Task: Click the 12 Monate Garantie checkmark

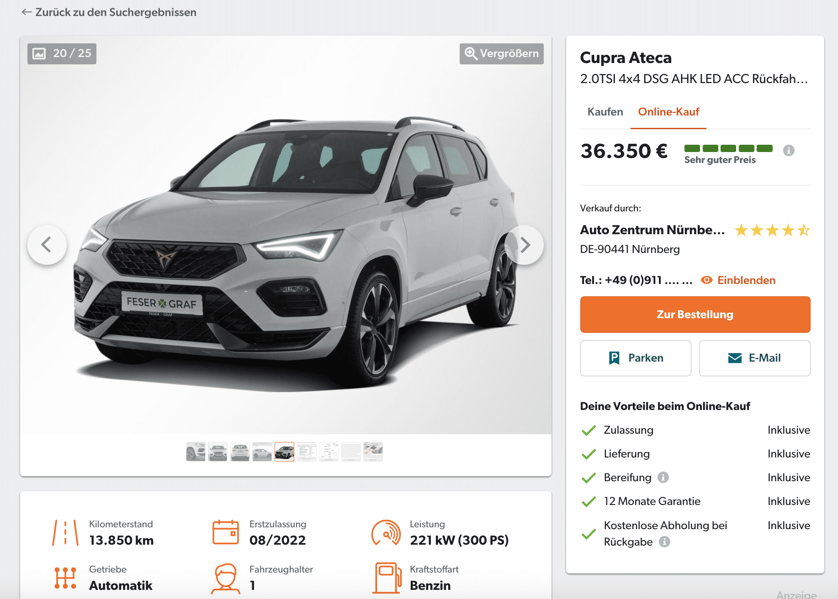Action: pos(589,501)
